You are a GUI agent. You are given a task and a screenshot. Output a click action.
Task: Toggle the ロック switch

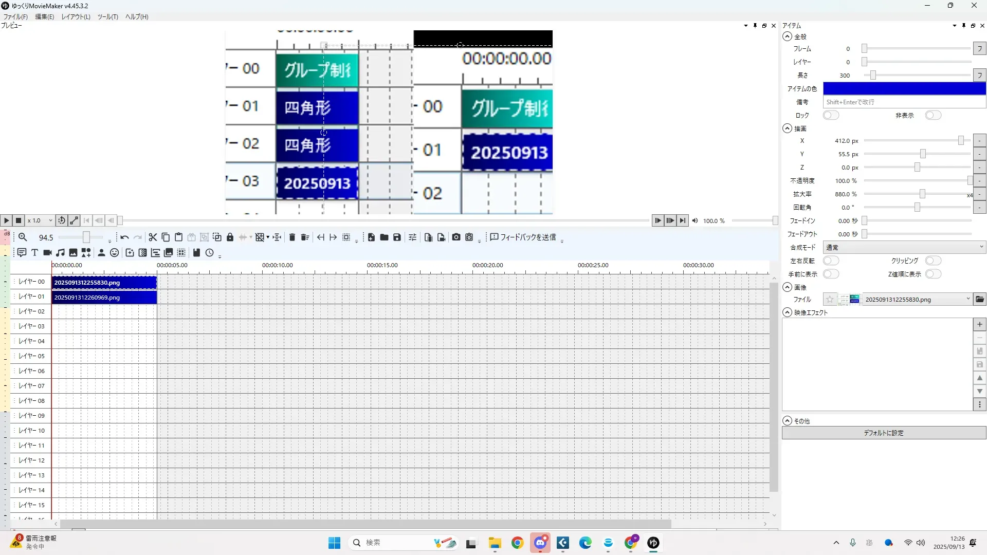(831, 115)
